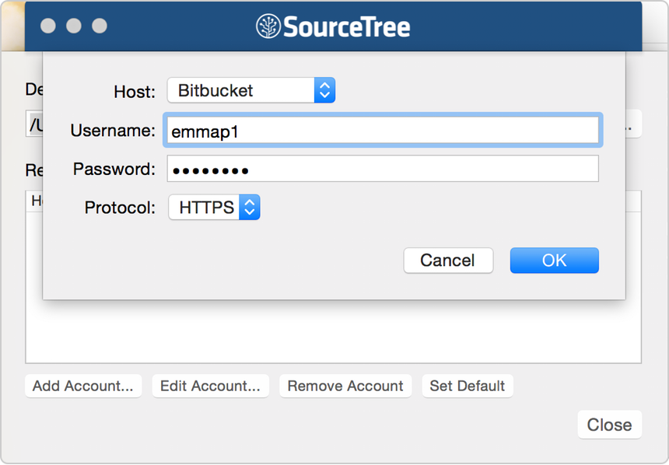Screen dimensions: 669x465
Task: Open the Protocol dropdown showing HTTPS
Action: (x=214, y=208)
